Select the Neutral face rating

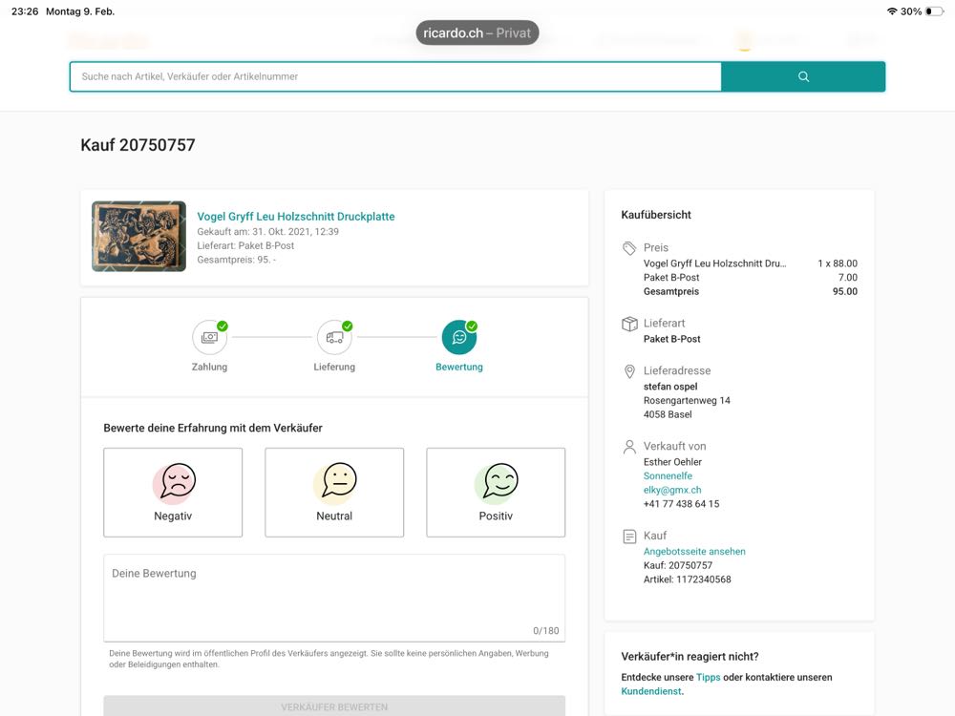click(x=334, y=492)
